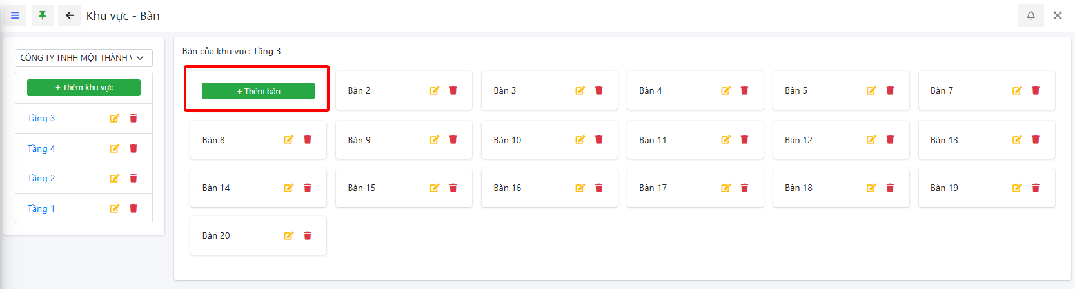Select the Bàn 15 table card

374,188
